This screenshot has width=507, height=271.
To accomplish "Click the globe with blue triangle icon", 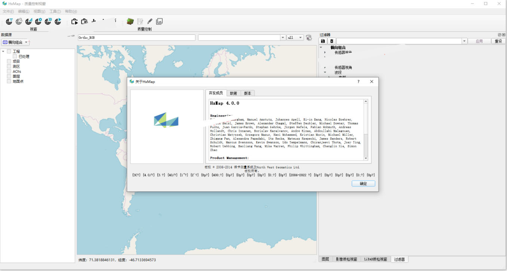I will (x=28, y=22).
